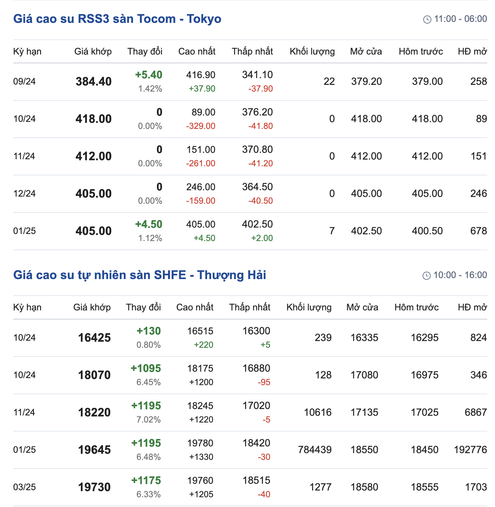Click the percent change 7.02%
Viewport: 495px width, 507px height.
[148, 420]
